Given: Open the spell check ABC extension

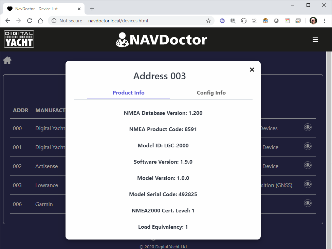Looking at the screenshot, I should coord(254,21).
